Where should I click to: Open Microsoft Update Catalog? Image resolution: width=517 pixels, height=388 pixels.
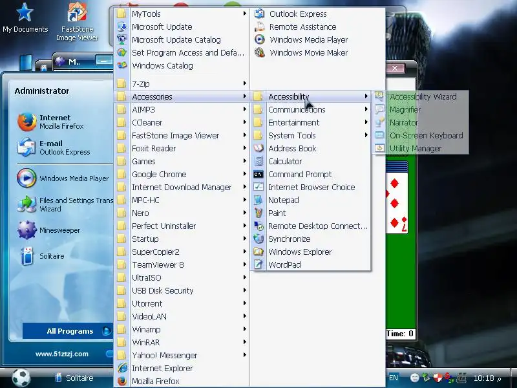pos(182,39)
